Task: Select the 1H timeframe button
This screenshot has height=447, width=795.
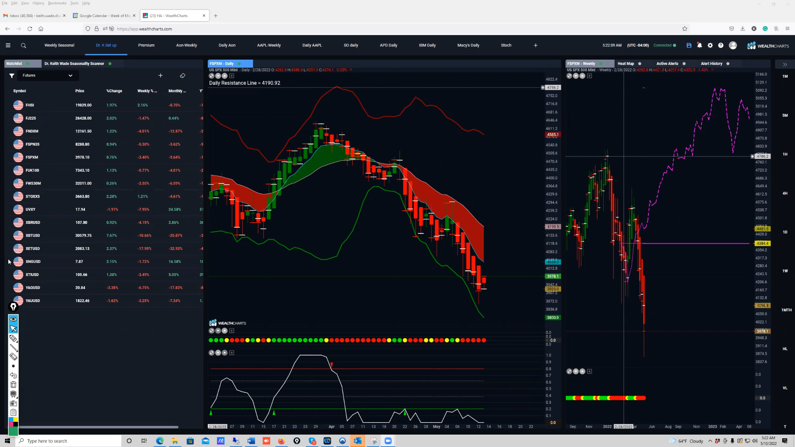Action: 785,154
